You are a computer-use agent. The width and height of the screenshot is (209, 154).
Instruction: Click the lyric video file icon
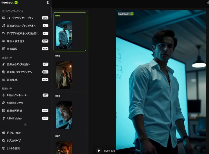[x=3, y=72]
